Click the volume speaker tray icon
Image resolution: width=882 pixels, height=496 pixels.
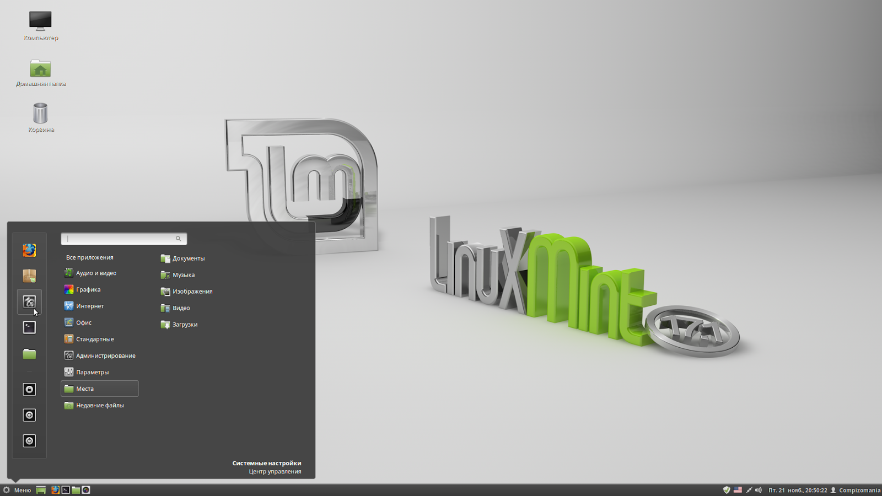[759, 490]
